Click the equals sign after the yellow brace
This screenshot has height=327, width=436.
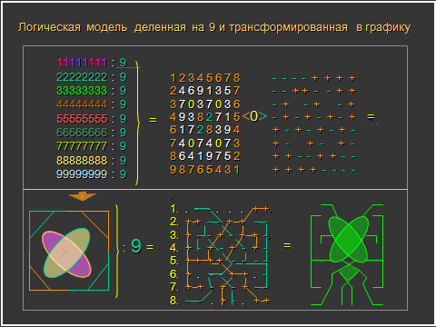tap(153, 120)
